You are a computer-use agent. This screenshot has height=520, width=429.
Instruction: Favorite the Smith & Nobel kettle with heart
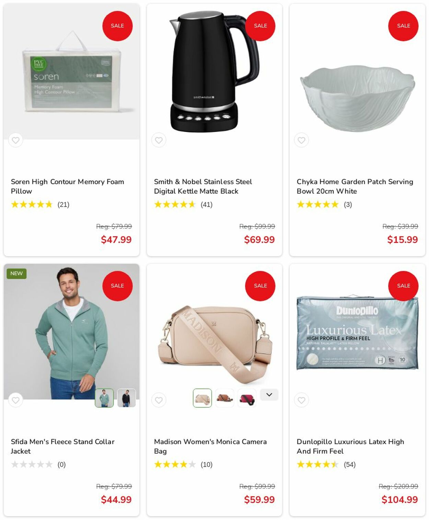(x=159, y=140)
